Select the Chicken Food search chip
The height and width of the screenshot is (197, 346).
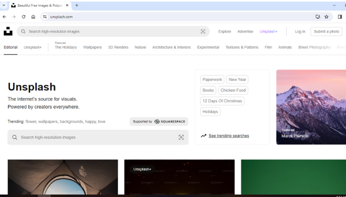point(233,90)
